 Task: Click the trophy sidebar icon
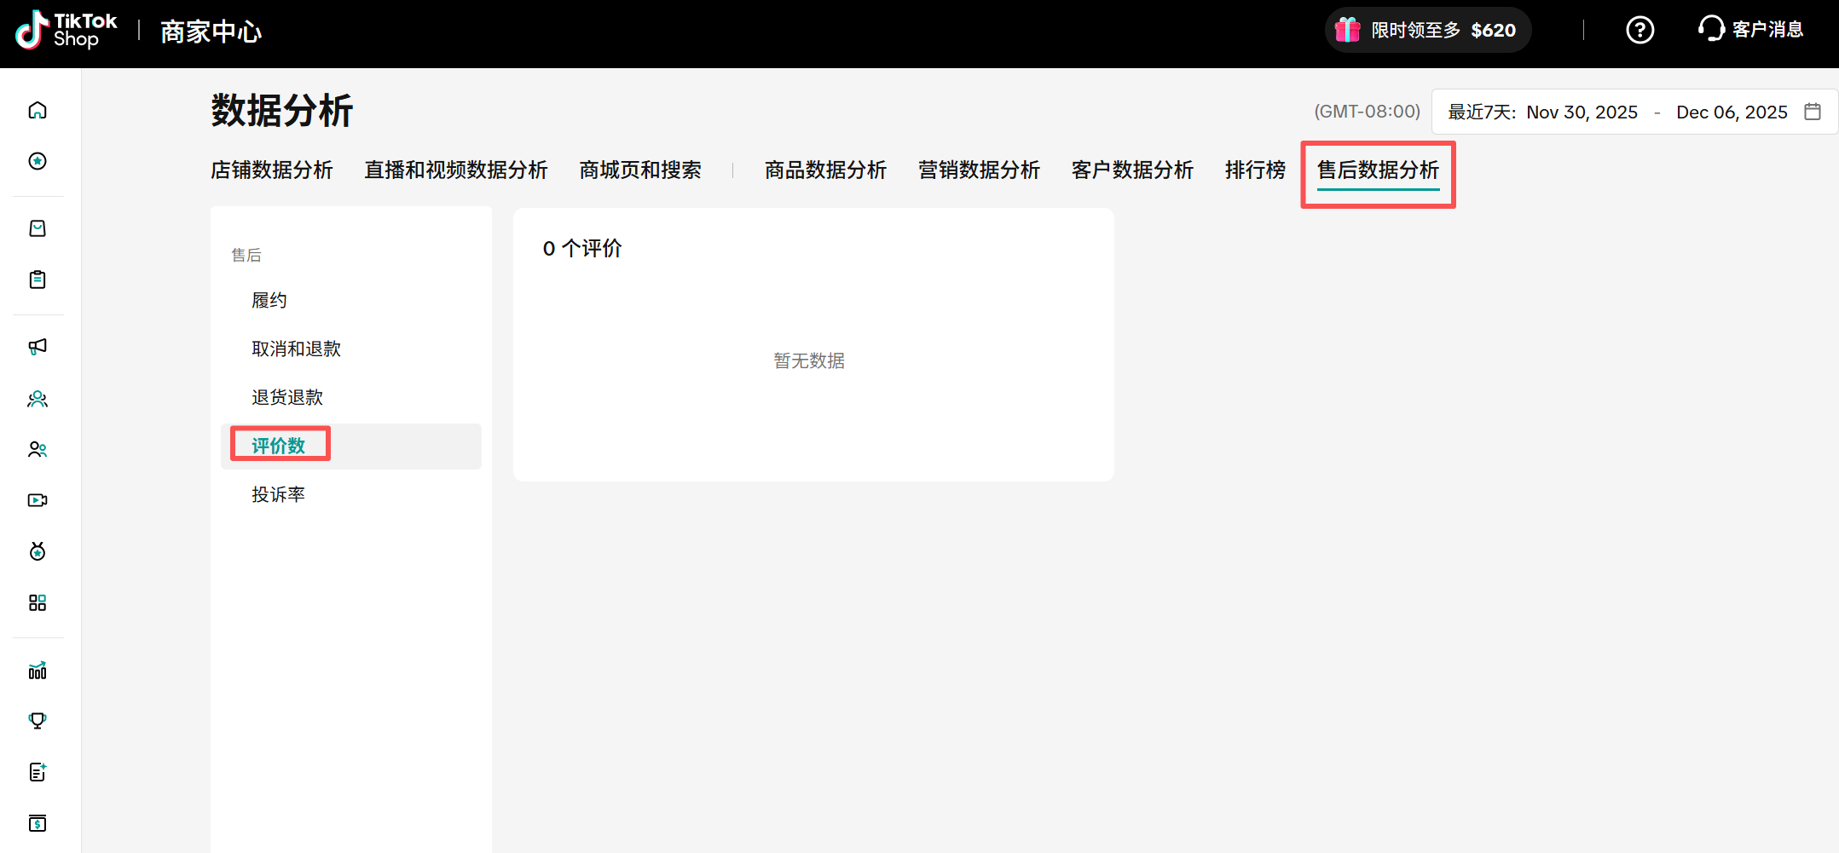(38, 721)
